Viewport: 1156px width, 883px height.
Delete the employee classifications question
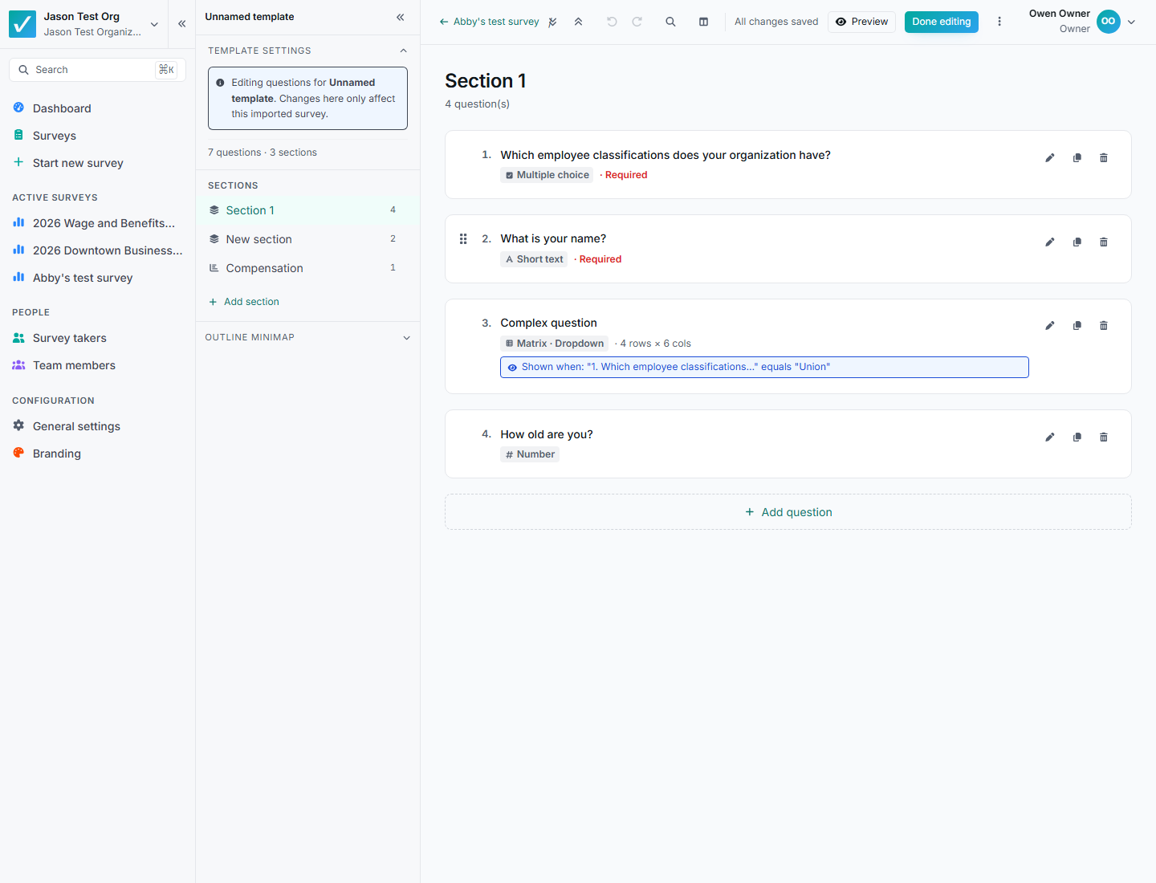point(1104,157)
